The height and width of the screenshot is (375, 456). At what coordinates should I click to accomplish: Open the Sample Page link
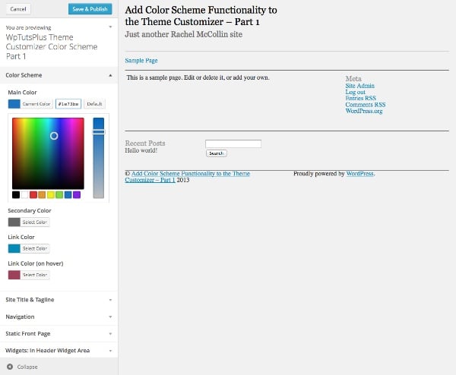[x=141, y=61]
